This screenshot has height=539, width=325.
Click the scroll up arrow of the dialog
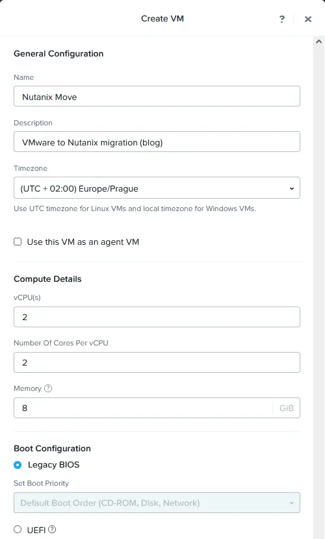tap(318, 42)
